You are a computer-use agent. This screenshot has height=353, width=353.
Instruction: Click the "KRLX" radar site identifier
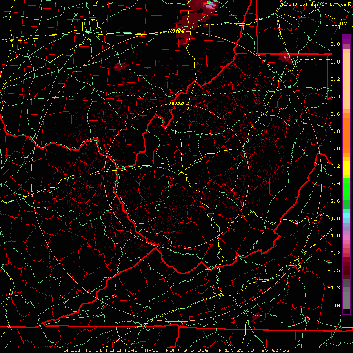[226, 350]
